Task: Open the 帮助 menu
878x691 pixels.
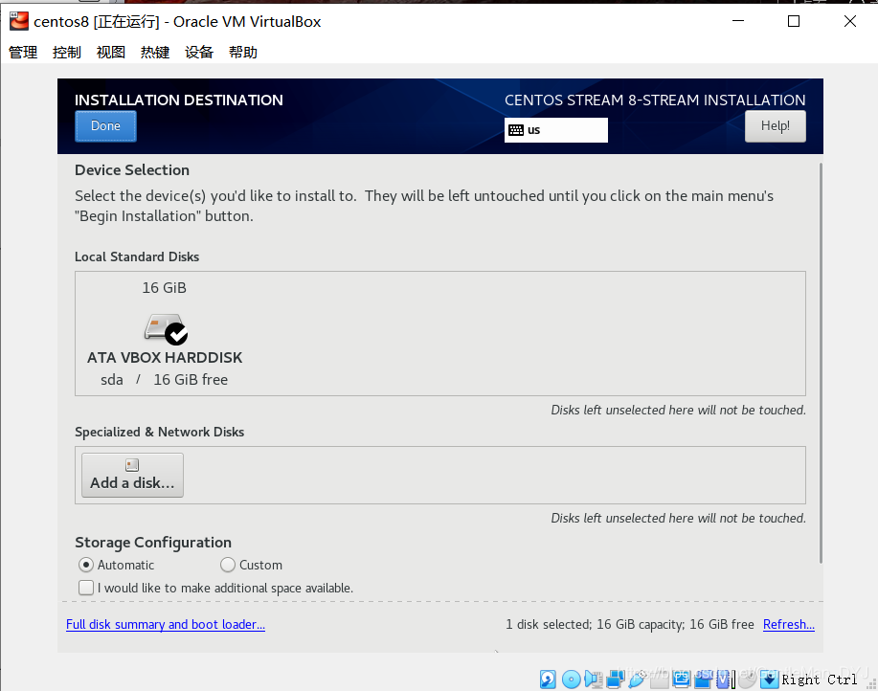Action: point(243,52)
